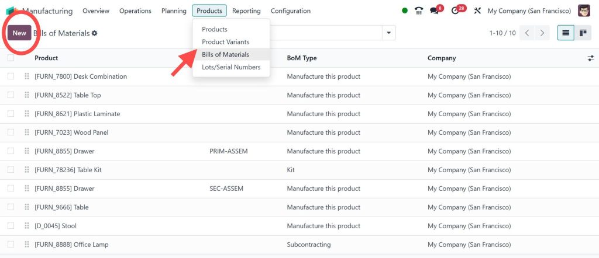
Task: Open the [FURN_78236] Table Kit record
Action: [x=68, y=170]
